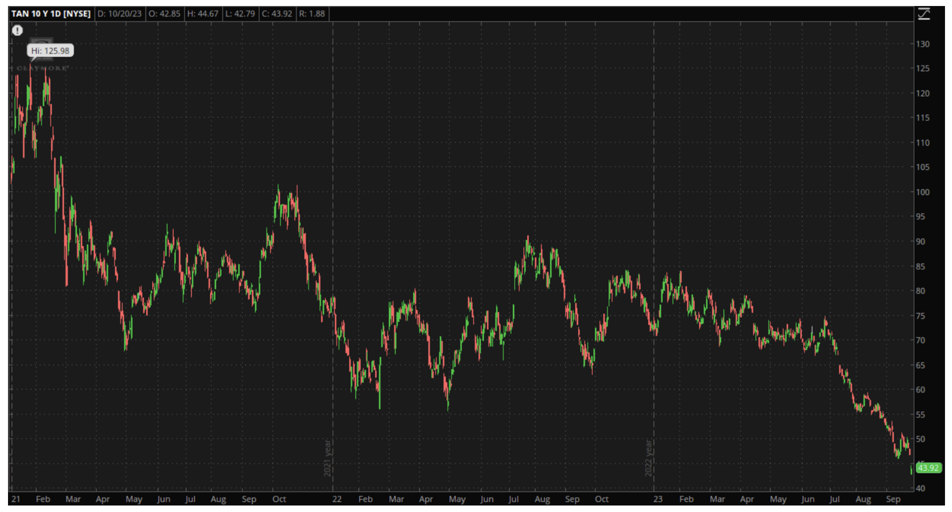Click the 2021 year vertical marker label

tap(327, 458)
